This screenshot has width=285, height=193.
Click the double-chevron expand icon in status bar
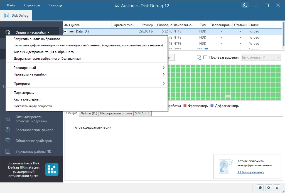tap(277, 188)
